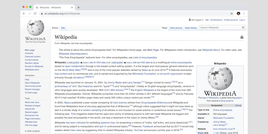Bookmark this page with the star icon
This screenshot has width=268, height=134.
click(x=231, y=13)
